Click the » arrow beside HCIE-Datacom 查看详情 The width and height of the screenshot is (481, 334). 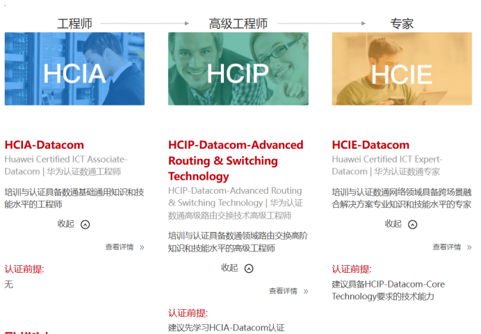pyautogui.click(x=469, y=247)
